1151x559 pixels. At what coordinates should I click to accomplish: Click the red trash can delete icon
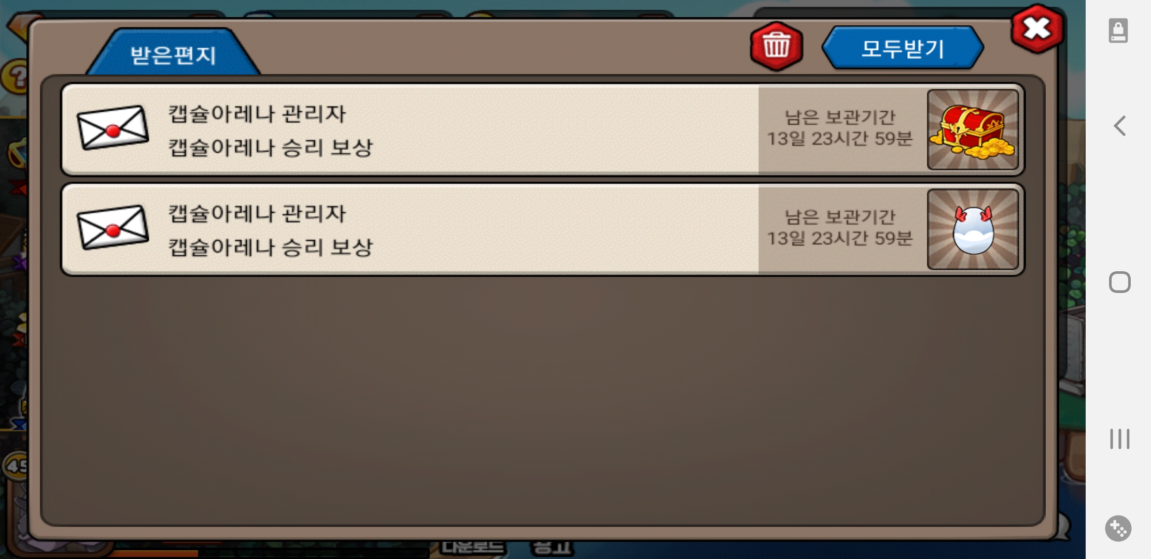(776, 46)
